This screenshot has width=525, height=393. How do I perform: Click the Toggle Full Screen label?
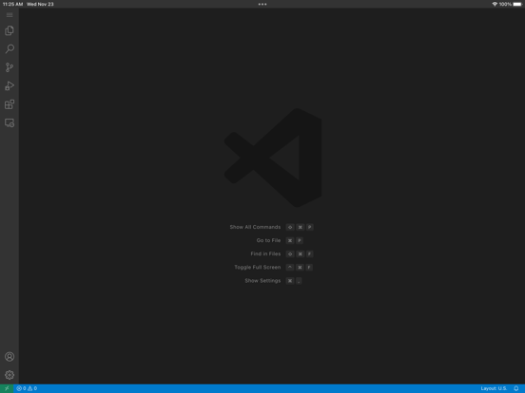[258, 267]
